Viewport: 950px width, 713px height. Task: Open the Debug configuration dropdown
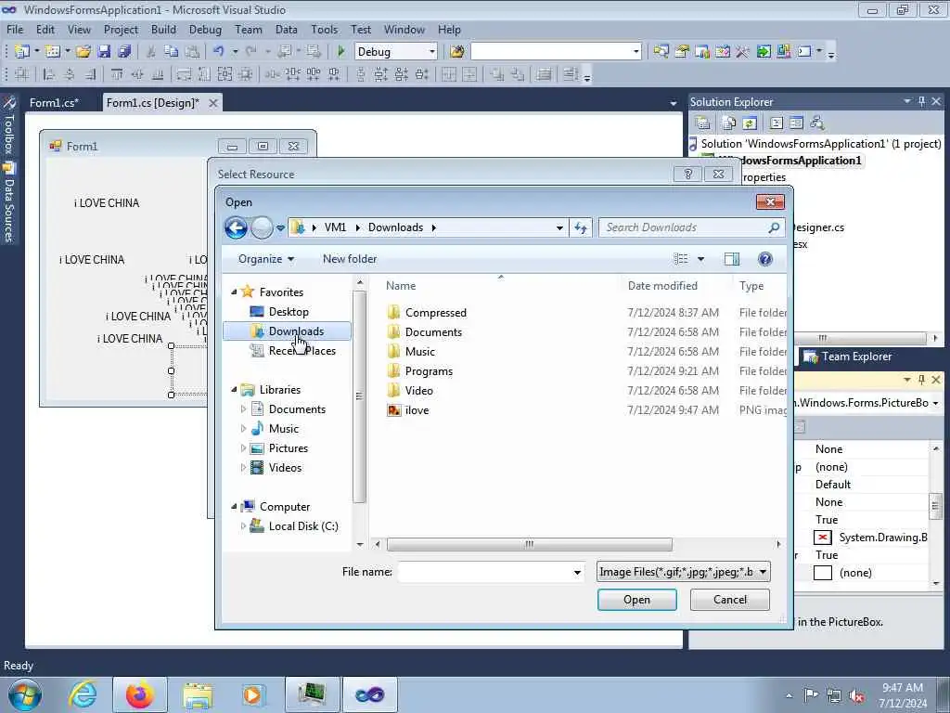coord(432,52)
